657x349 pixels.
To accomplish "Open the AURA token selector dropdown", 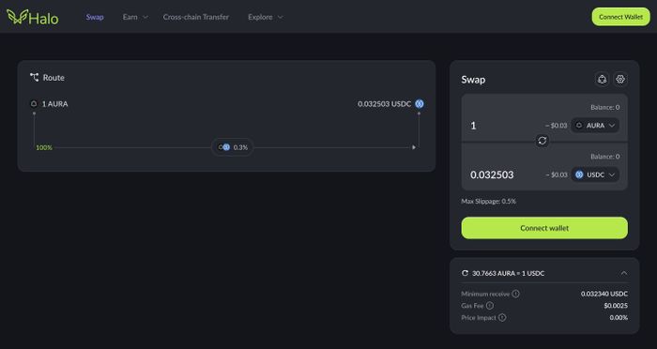I will click(x=595, y=126).
